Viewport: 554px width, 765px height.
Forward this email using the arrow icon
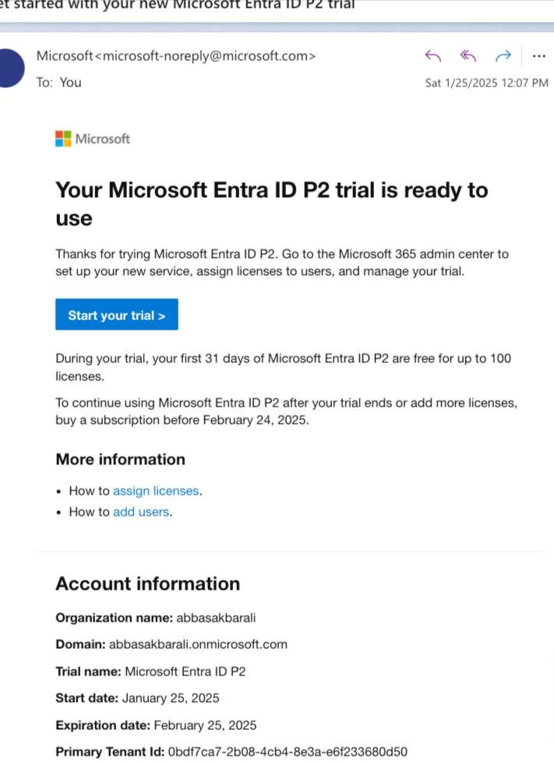tap(503, 56)
